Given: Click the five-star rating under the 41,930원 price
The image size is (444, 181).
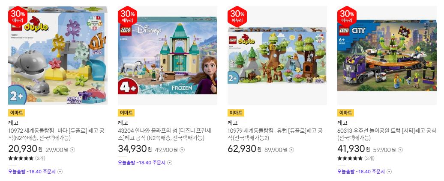Looking at the screenshot, I should click(350, 158).
